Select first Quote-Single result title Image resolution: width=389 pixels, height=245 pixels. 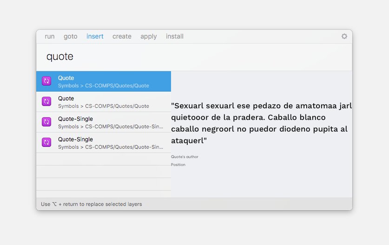click(x=75, y=119)
